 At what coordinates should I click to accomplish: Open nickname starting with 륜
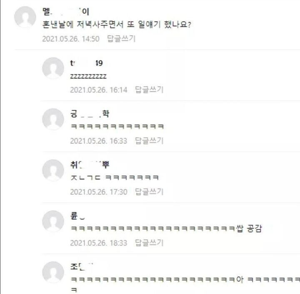(x=77, y=216)
